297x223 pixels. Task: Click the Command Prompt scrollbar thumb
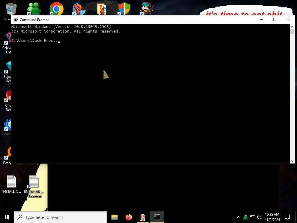click(x=292, y=32)
